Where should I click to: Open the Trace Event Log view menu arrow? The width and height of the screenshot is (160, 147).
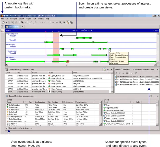click(x=108, y=70)
